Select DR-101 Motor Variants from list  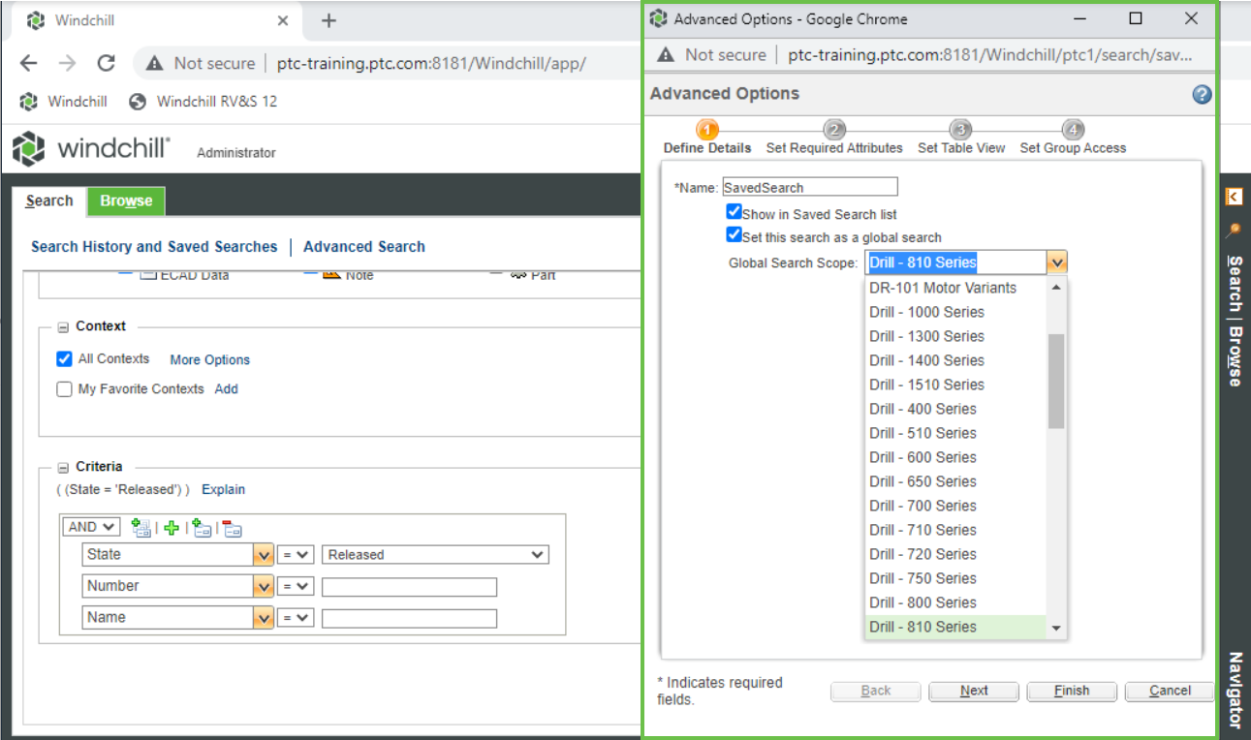955,288
